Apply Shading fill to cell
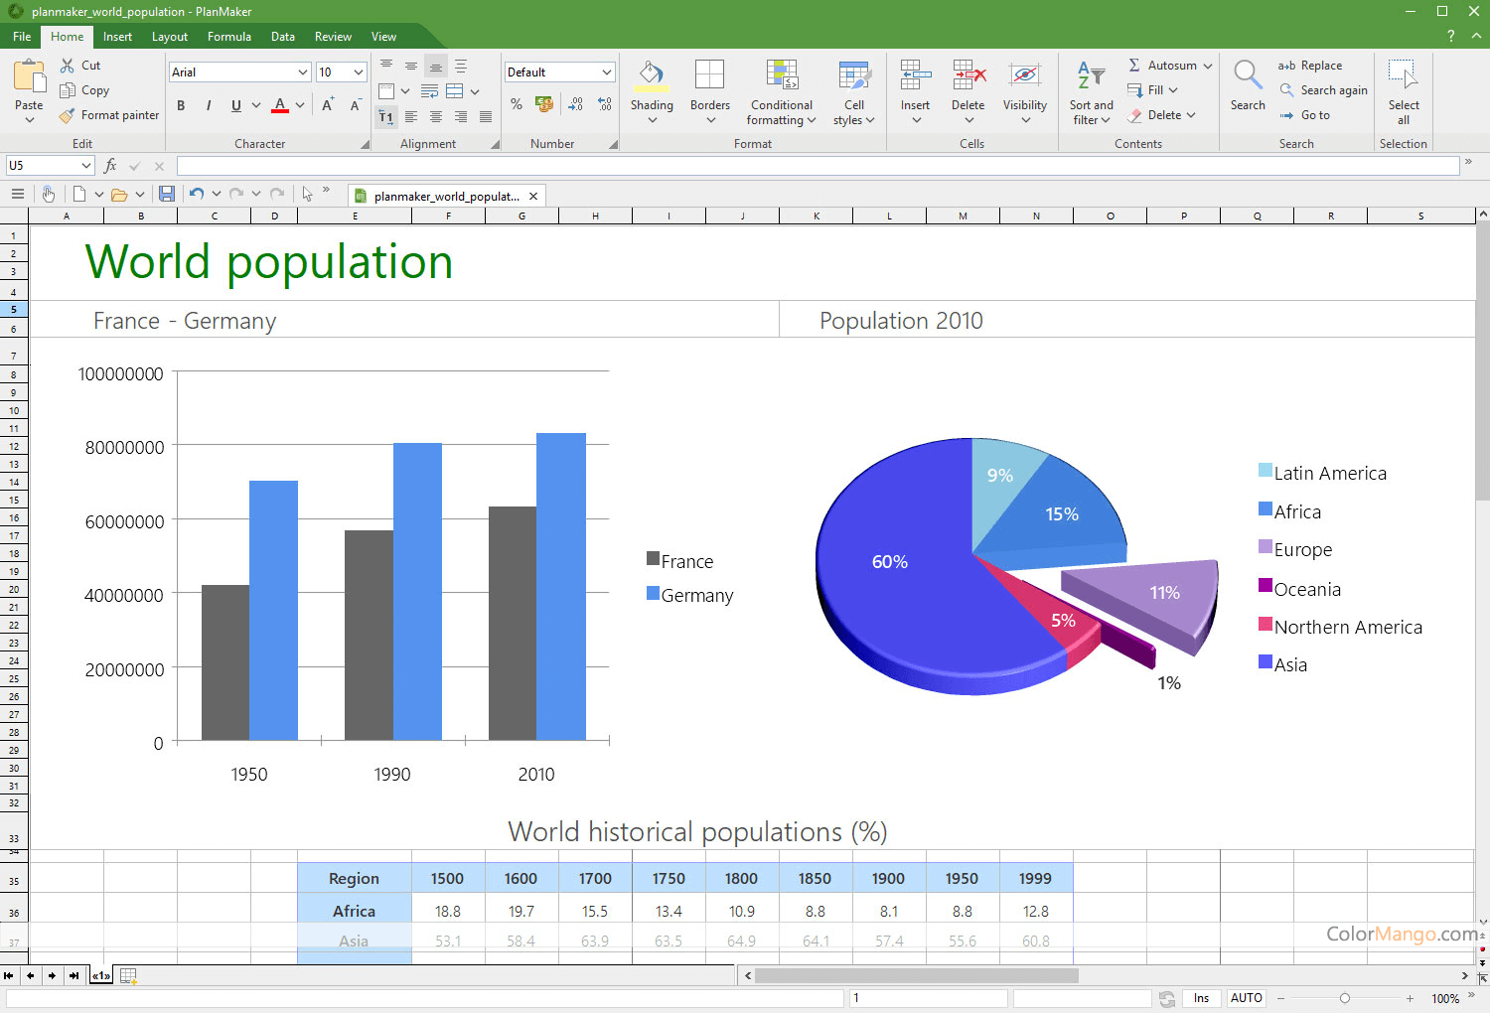Image resolution: width=1490 pixels, height=1013 pixels. [x=652, y=77]
